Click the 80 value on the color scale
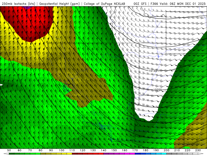207x155 pixels. tap(41, 150)
